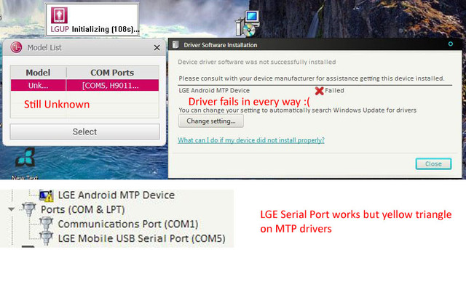Click the Change setting... button

(211, 121)
